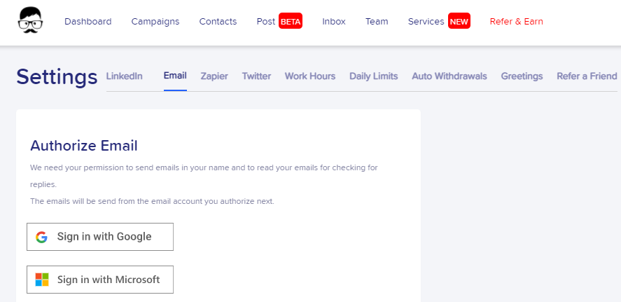621x302 pixels.
Task: Open the Inbox
Action: [334, 22]
